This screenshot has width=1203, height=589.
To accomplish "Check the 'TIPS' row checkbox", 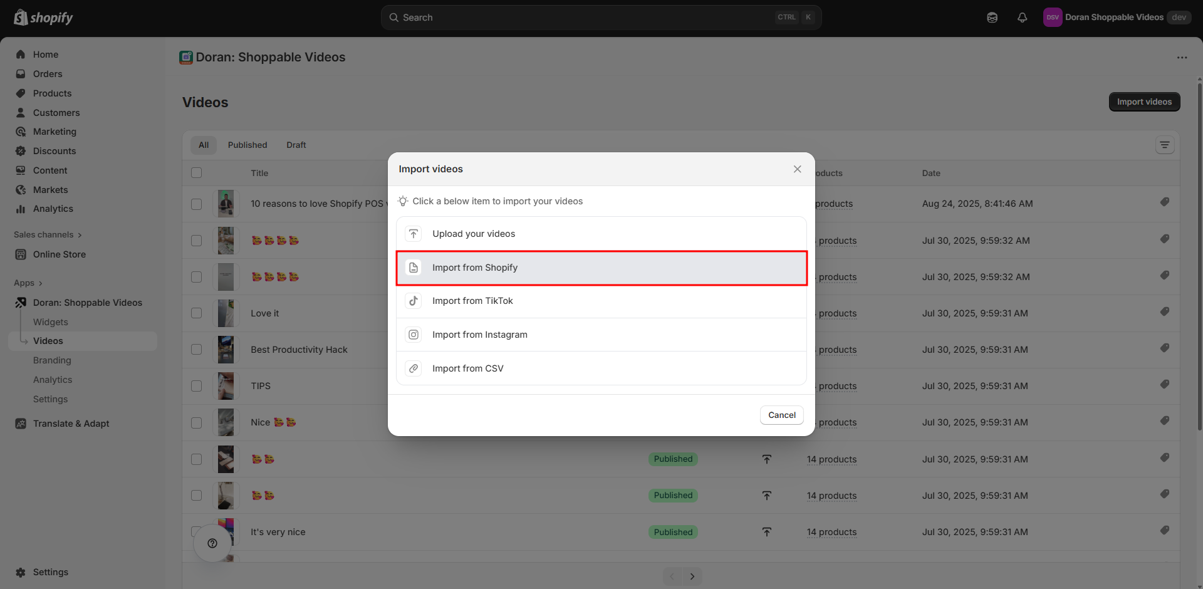I will coord(197,386).
